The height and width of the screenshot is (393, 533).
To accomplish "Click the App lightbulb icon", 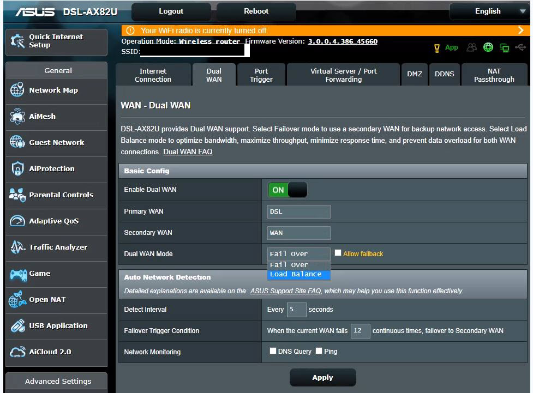I will point(437,48).
